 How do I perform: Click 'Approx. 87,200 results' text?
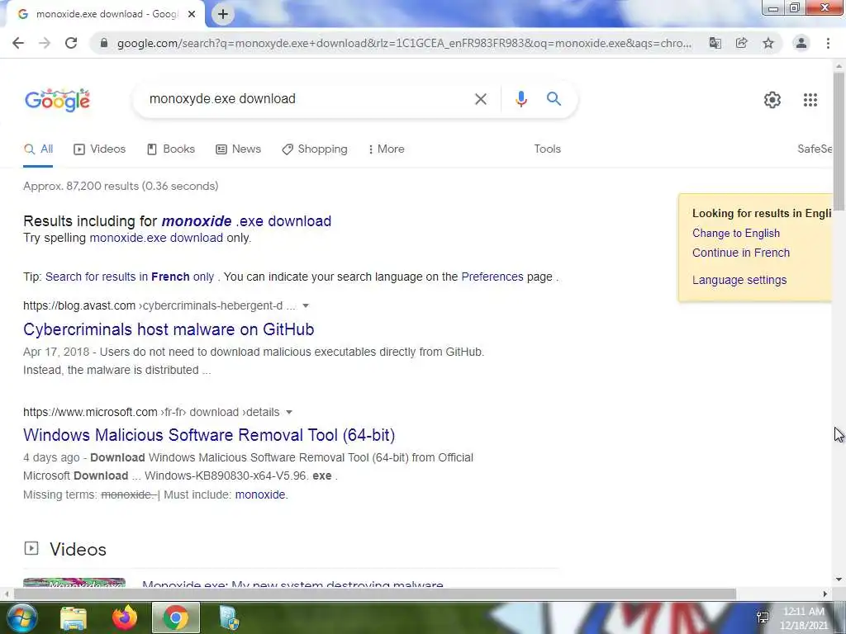tap(121, 187)
